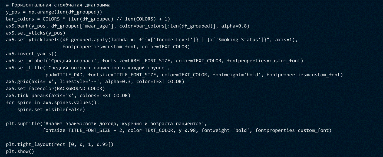
Task: Click the ax5.barh call line
Action: [x=127, y=26]
